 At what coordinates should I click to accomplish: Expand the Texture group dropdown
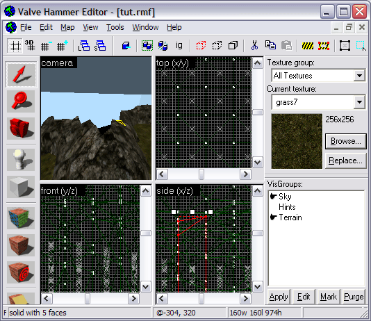[x=359, y=76]
